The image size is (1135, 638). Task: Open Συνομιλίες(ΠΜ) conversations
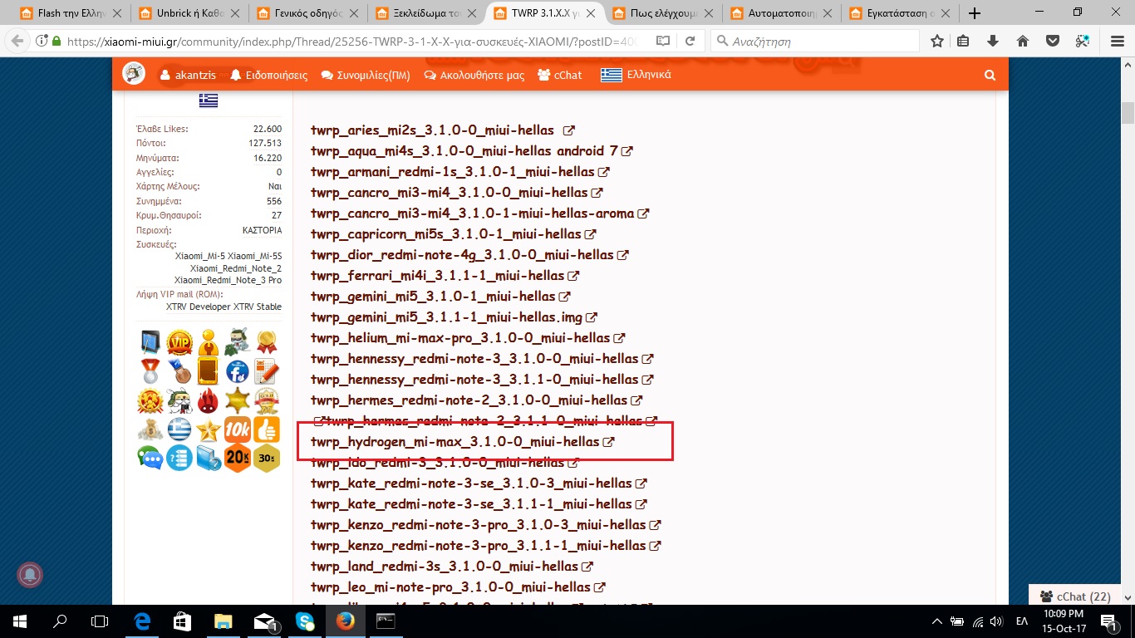pyautogui.click(x=366, y=75)
